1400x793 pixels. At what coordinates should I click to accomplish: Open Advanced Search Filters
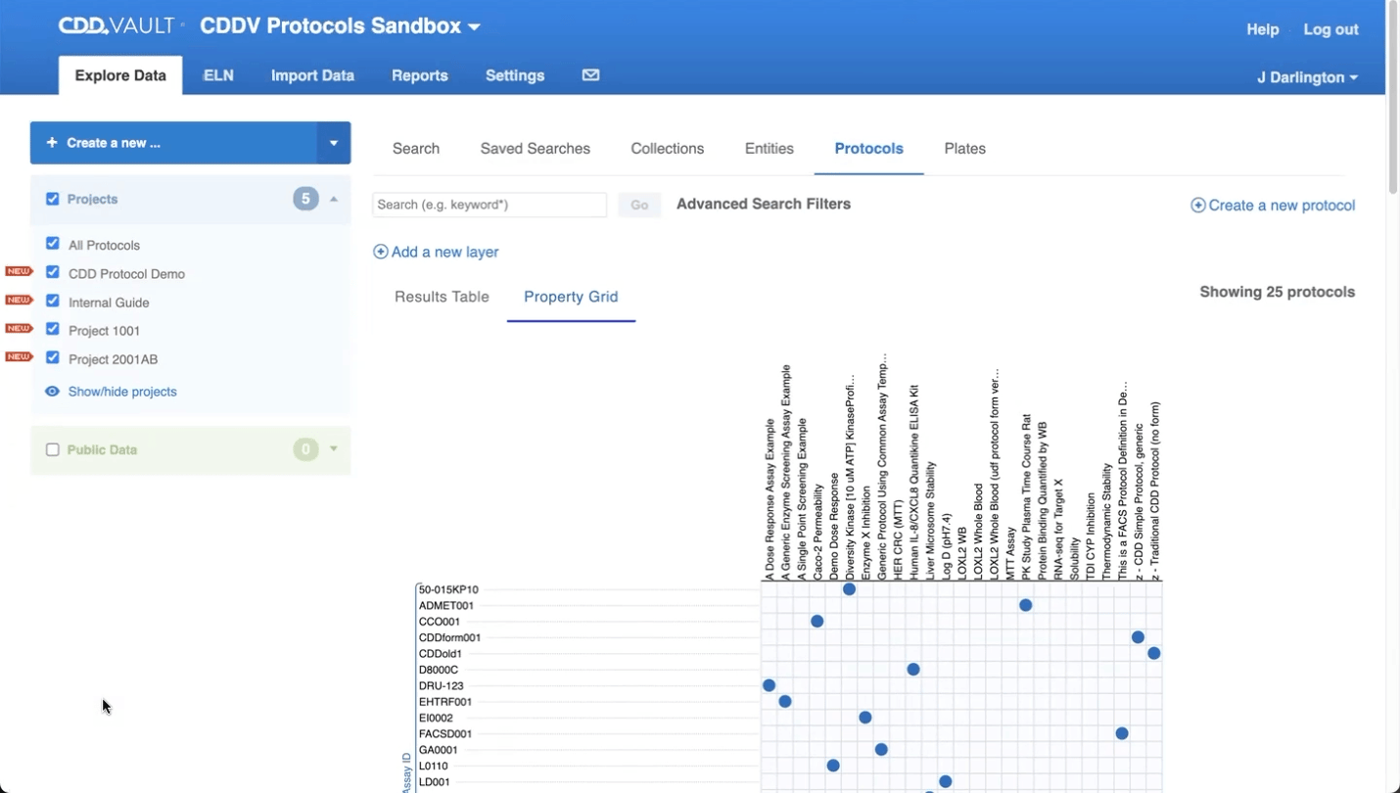pyautogui.click(x=764, y=204)
